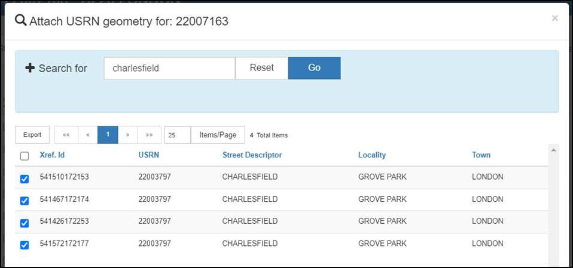Export the results list
The image size is (573, 268).
[32, 135]
